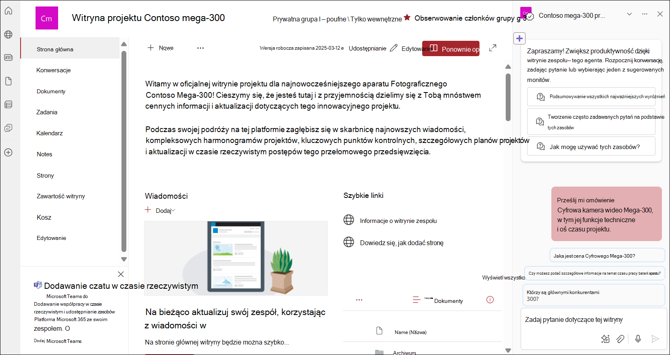The height and width of the screenshot is (355, 670).
Task: Click the Nowe new item button
Action: tap(160, 48)
